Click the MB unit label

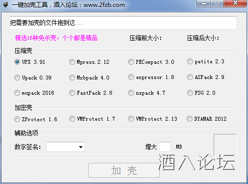pyautogui.click(x=179, y=147)
